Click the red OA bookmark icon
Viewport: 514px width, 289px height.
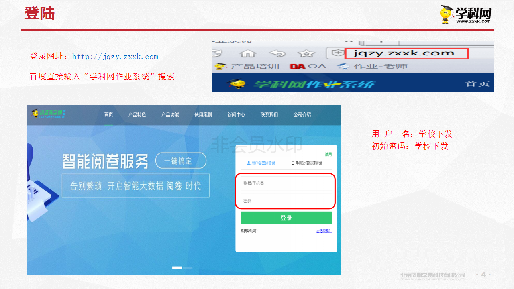pyautogui.click(x=297, y=67)
